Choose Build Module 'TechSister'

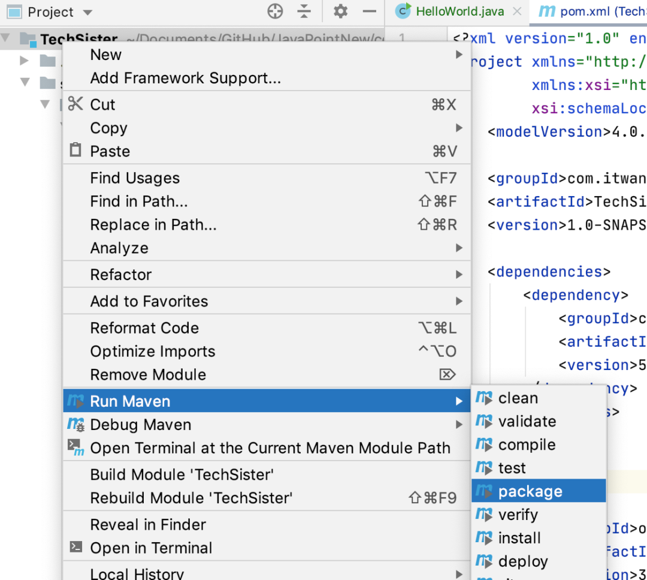pos(267,474)
